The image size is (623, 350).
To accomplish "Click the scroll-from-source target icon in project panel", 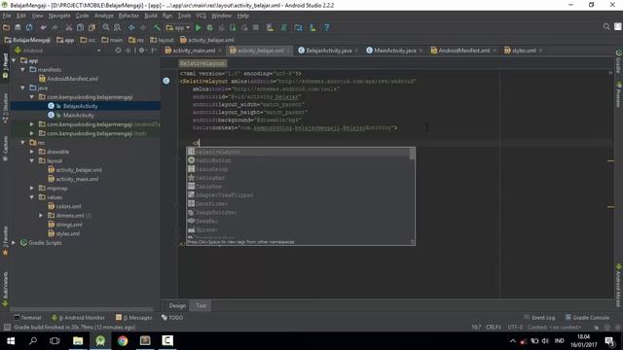I will click(x=118, y=51).
